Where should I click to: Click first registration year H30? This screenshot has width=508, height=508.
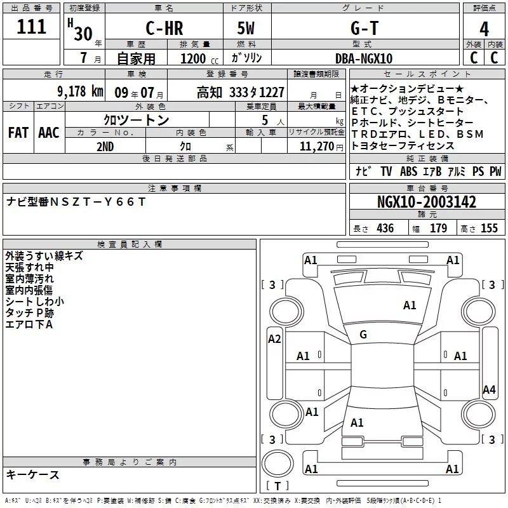click(x=80, y=30)
